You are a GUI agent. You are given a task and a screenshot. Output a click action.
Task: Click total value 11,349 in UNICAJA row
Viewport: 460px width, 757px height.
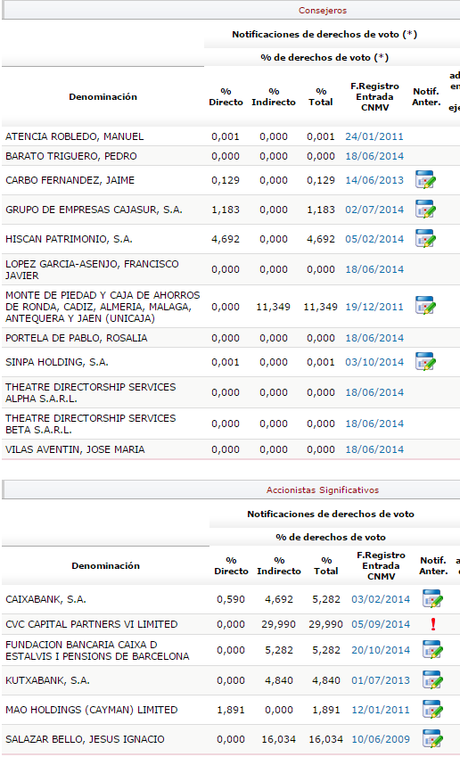pos(320,307)
